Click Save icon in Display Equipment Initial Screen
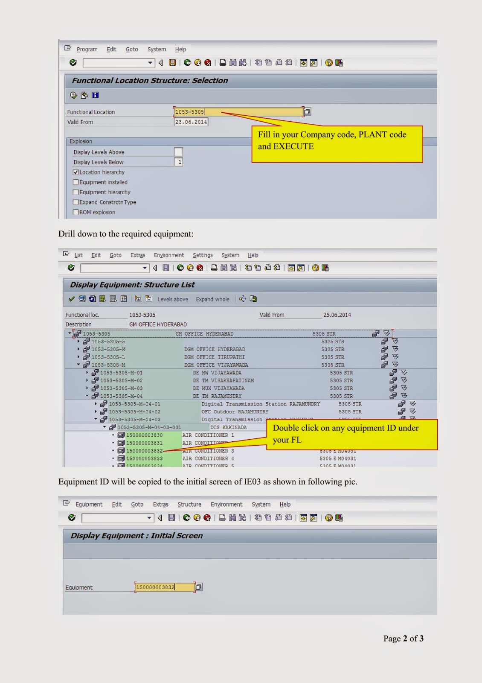Viewport: 482px width, 683px height. pos(171,518)
